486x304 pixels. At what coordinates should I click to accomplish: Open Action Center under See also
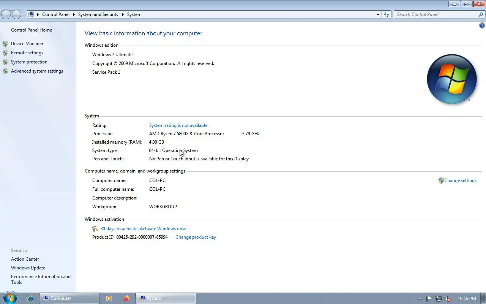coord(25,259)
